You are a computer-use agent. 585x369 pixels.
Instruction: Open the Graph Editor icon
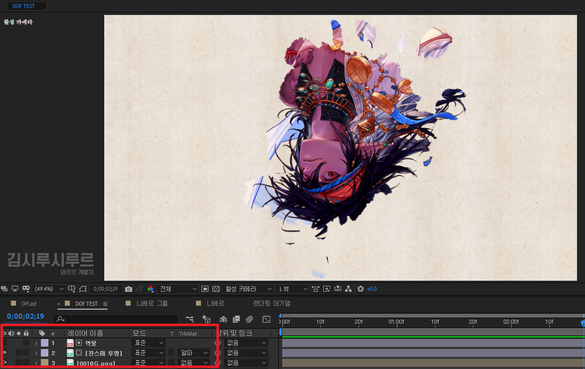(266, 319)
